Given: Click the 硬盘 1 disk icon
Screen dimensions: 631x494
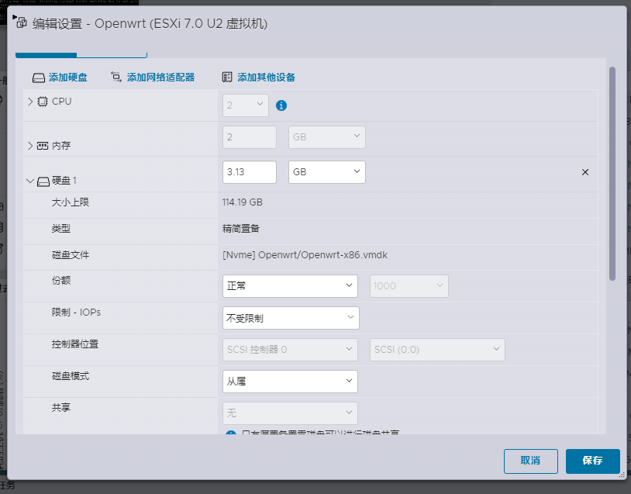Looking at the screenshot, I should (43, 181).
